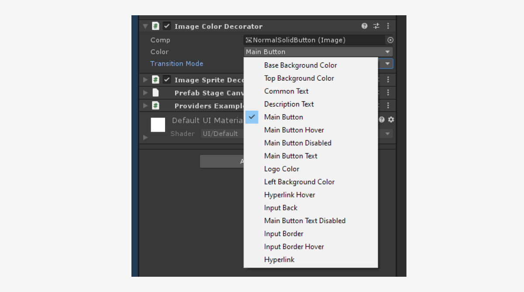The image size is (524, 292).
Task: Disable the Image Color Decorator component checkbox
Action: (167, 26)
